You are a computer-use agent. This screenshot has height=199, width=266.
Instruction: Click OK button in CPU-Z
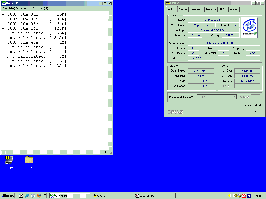coord(254,112)
